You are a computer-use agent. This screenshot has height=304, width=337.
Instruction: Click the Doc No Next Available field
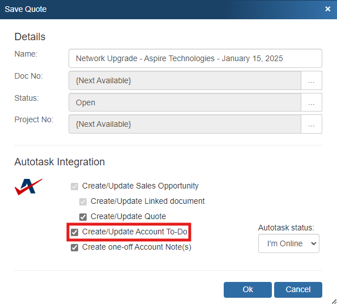[x=185, y=80]
